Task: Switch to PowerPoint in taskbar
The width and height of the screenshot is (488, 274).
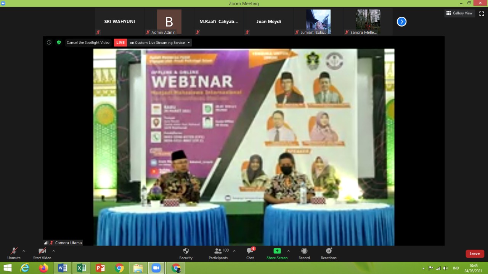Action: pyautogui.click(x=100, y=268)
